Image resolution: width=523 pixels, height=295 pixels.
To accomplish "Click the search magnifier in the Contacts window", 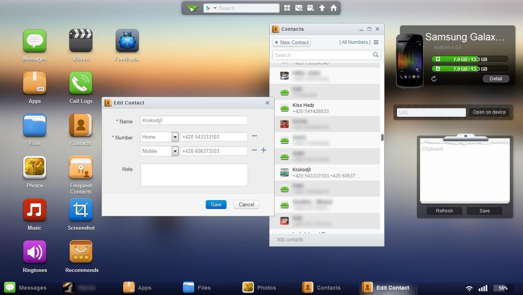I will (x=376, y=55).
